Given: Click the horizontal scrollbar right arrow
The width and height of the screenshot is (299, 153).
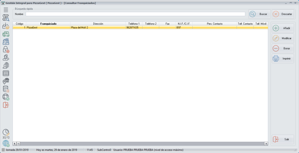Looking at the screenshot, I should (x=266, y=144).
